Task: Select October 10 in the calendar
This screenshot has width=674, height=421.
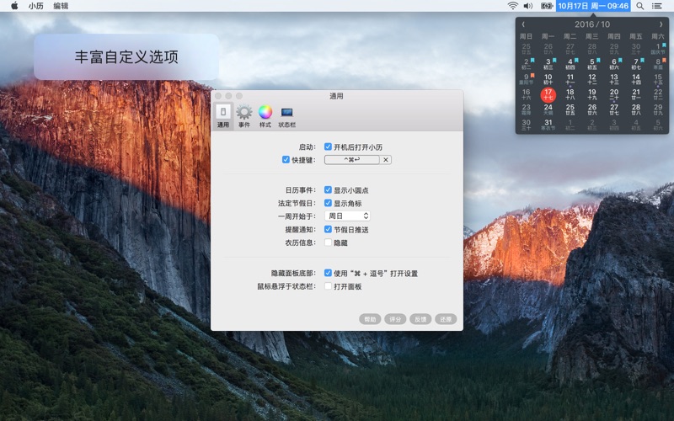Action: (548, 79)
